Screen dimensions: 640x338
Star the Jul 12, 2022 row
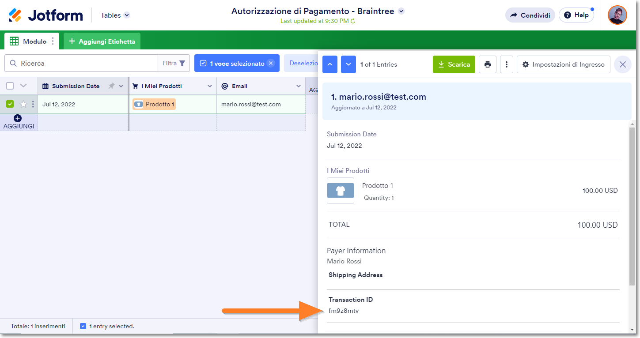23,105
